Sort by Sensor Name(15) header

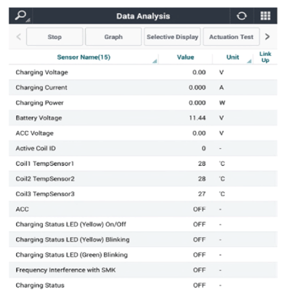[x=84, y=57]
